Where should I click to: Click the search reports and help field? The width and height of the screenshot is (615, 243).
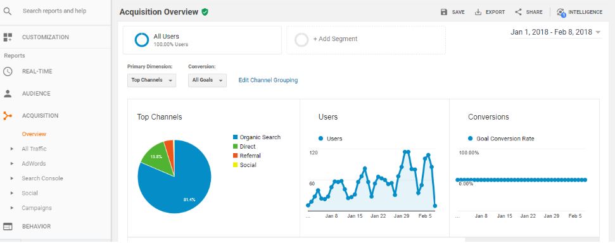54,11
